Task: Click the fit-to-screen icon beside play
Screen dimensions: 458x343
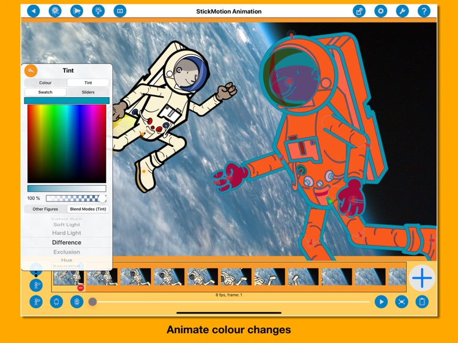Action: 402,301
